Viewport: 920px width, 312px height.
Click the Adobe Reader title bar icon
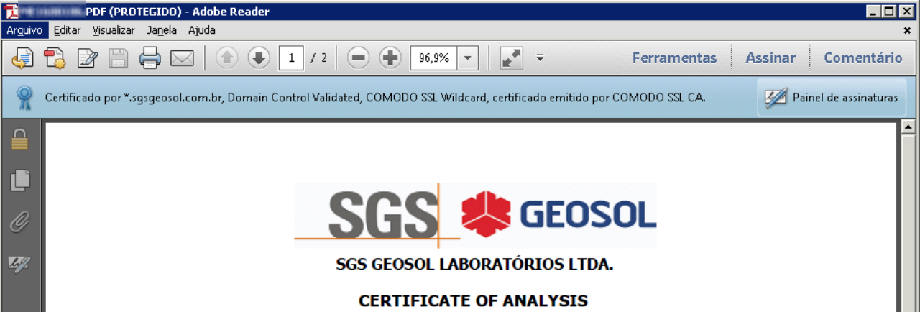pos(11,11)
